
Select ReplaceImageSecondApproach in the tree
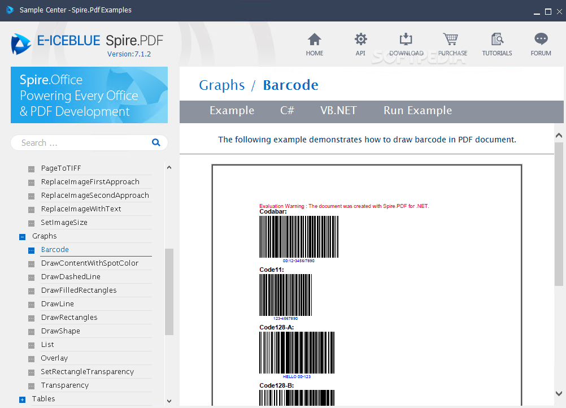(95, 196)
